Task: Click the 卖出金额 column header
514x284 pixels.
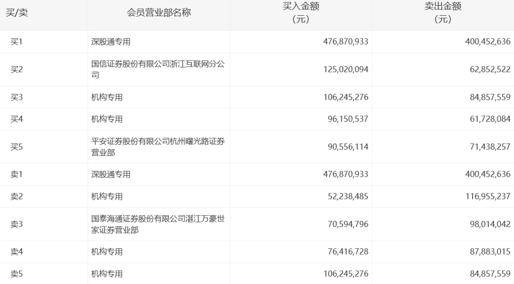Action: 443,12
